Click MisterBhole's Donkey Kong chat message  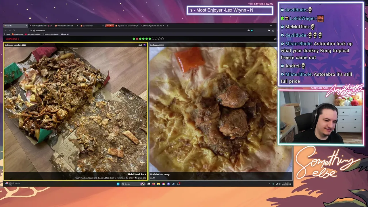pos(317,51)
